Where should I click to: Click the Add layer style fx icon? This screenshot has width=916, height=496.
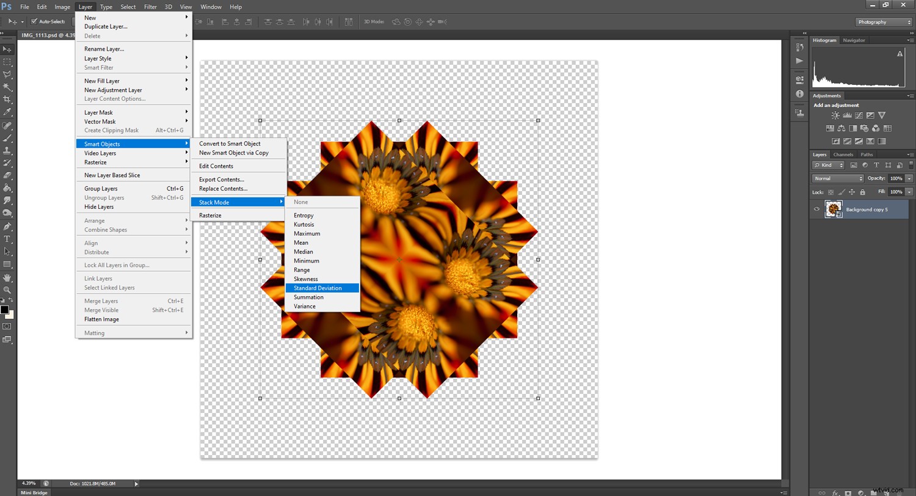[835, 492]
